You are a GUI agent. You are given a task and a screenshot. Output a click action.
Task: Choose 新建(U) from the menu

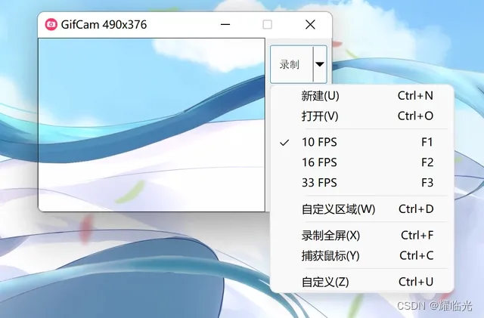pos(361,96)
